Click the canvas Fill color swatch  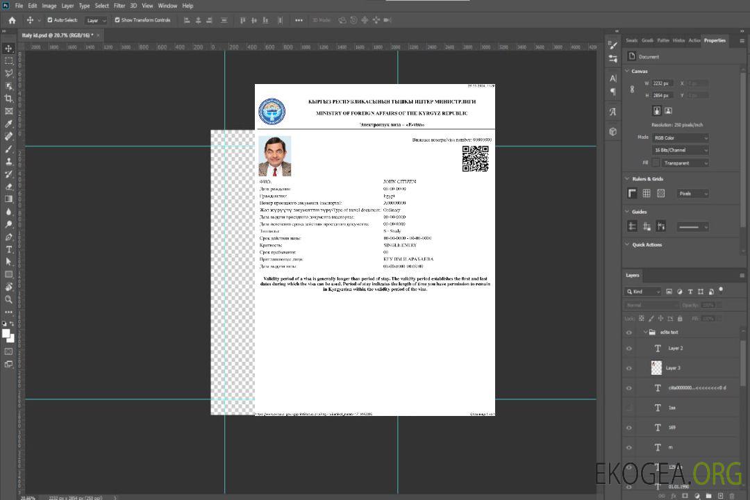point(656,163)
